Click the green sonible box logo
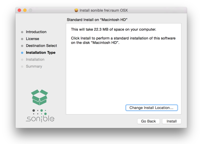 pos(40,97)
